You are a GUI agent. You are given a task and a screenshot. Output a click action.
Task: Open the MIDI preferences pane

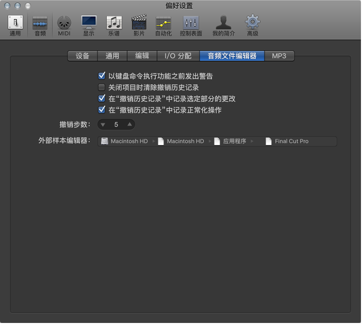[64, 25]
